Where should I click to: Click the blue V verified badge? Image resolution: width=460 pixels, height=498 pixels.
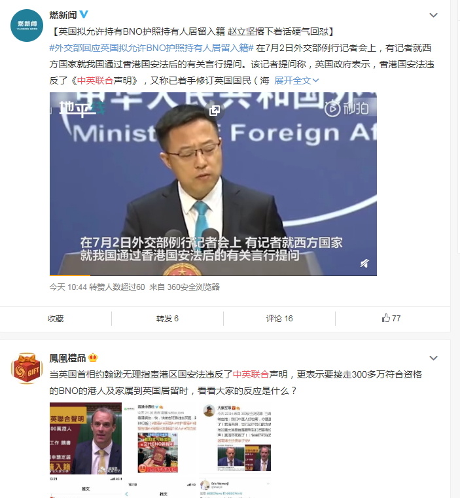coord(84,14)
